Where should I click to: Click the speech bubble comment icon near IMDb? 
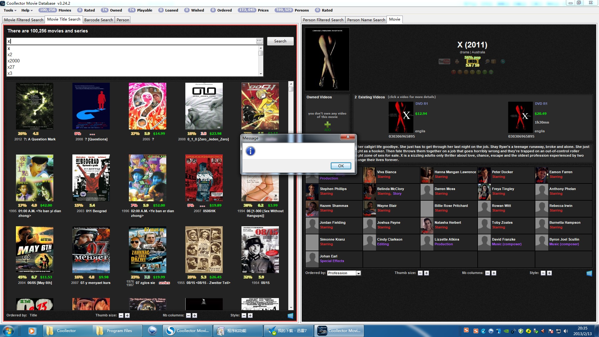[x=487, y=61]
